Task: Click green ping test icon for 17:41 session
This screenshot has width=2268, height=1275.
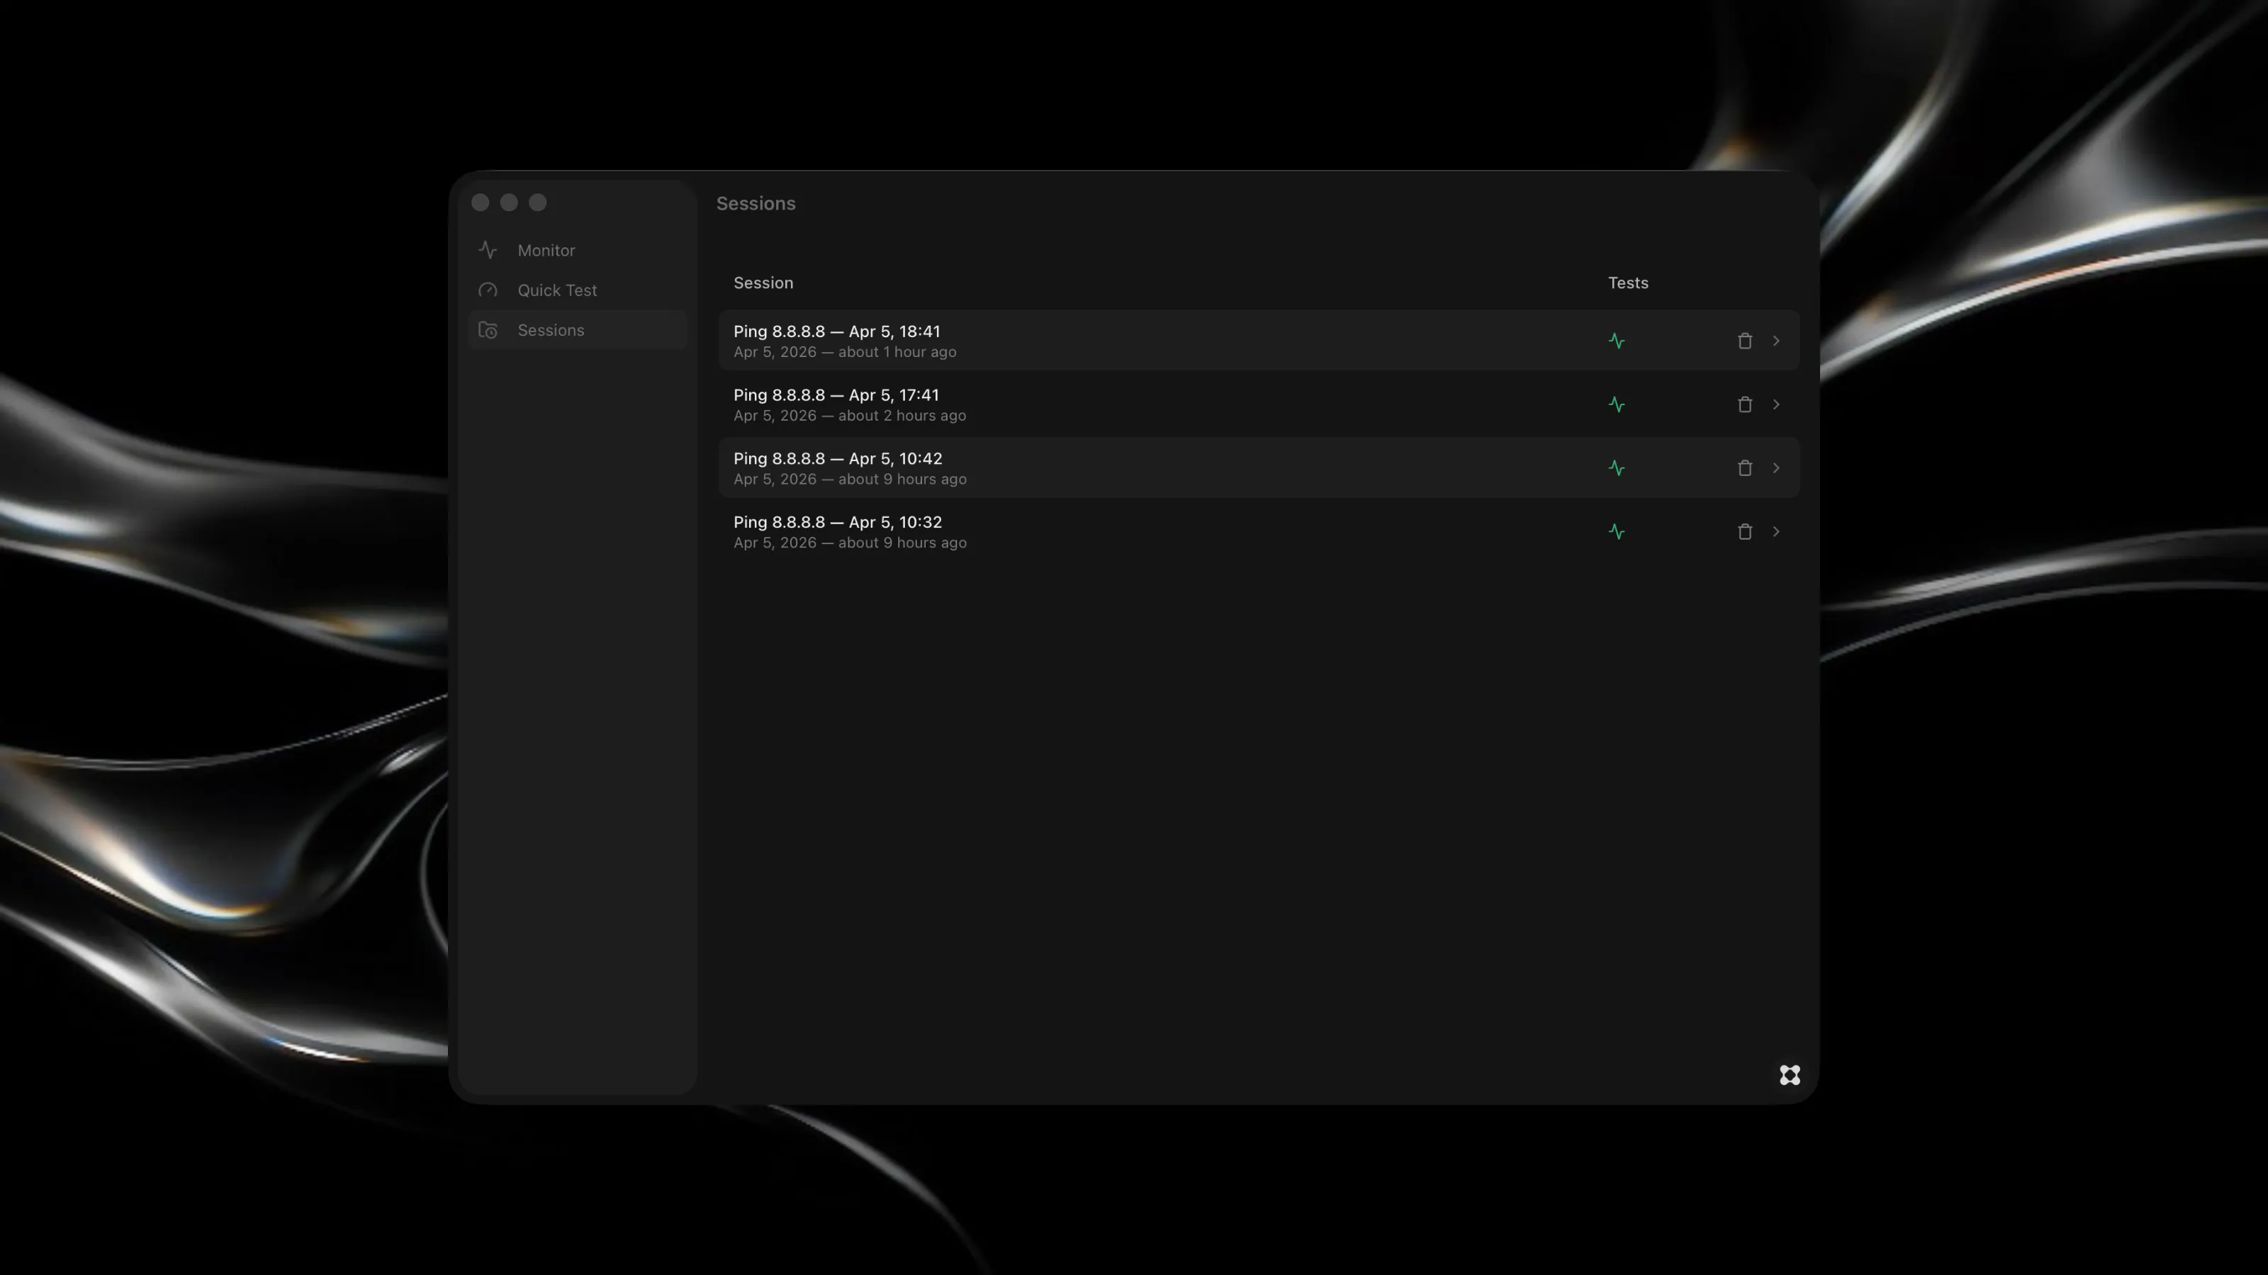Action: point(1617,404)
